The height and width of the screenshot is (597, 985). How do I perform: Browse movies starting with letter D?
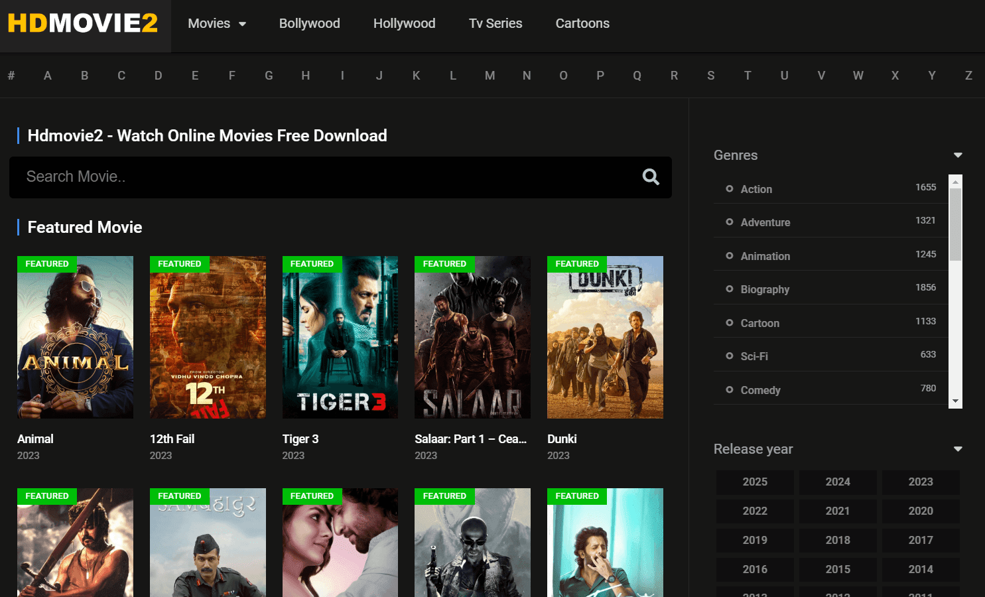pyautogui.click(x=158, y=76)
